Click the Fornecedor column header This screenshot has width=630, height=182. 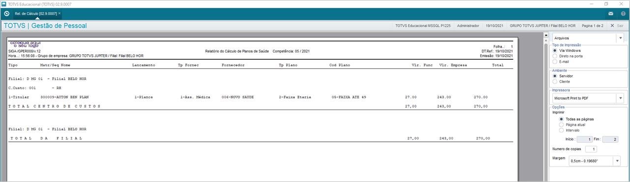233,65
